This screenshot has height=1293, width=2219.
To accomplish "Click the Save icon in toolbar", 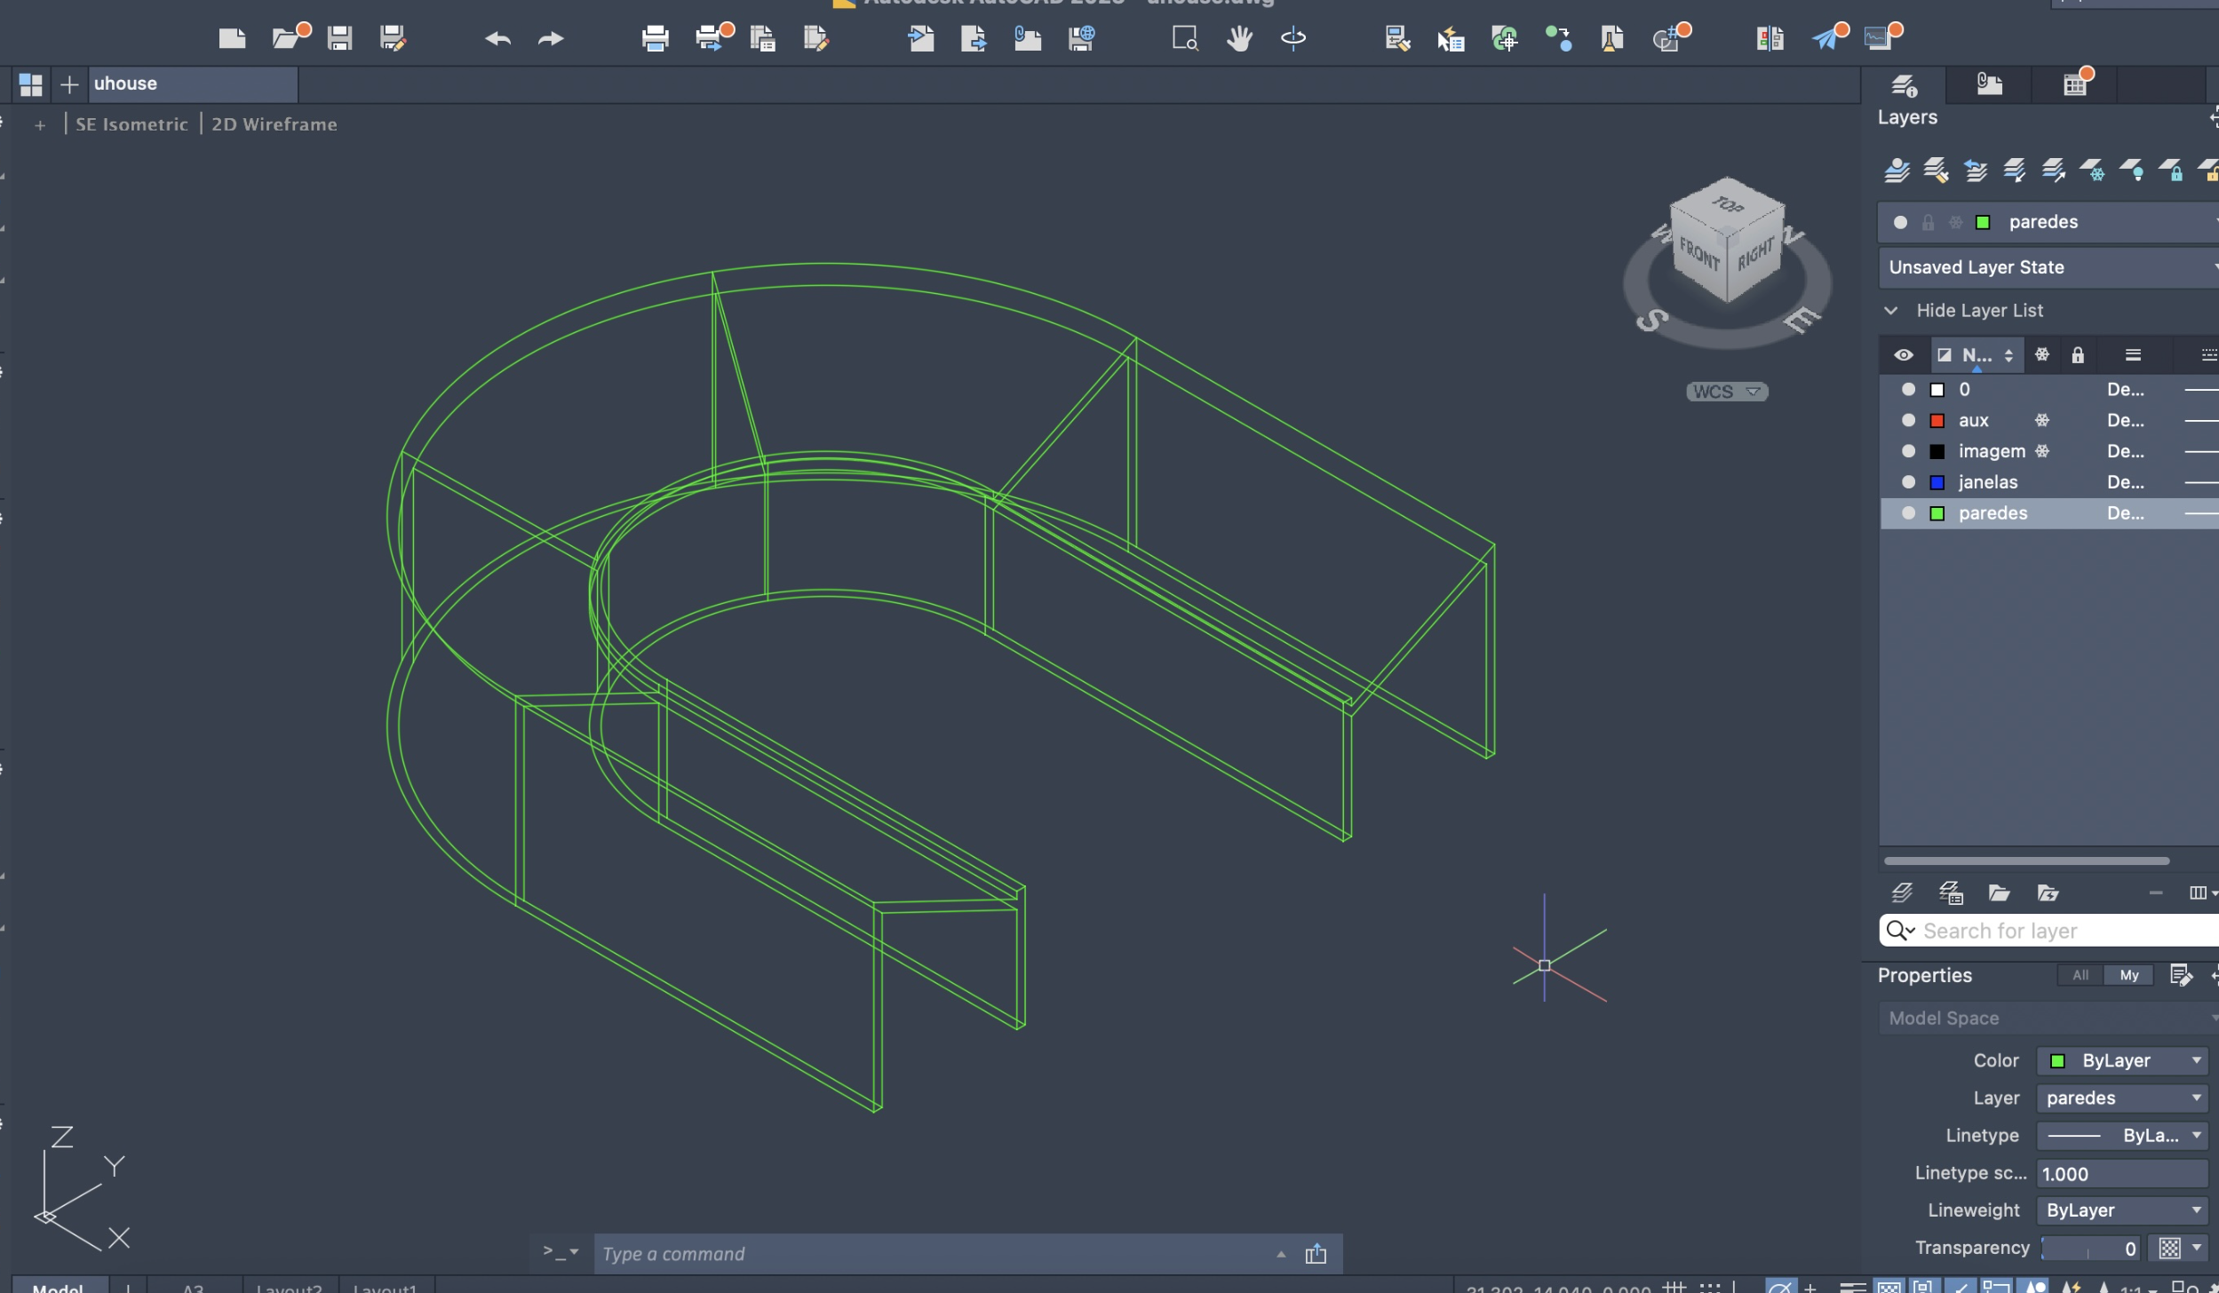I will click(x=339, y=37).
